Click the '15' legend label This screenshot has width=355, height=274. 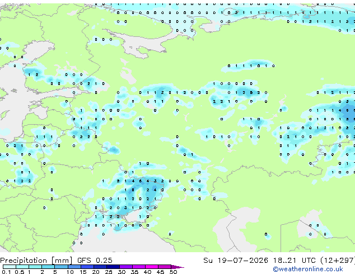click(83, 272)
